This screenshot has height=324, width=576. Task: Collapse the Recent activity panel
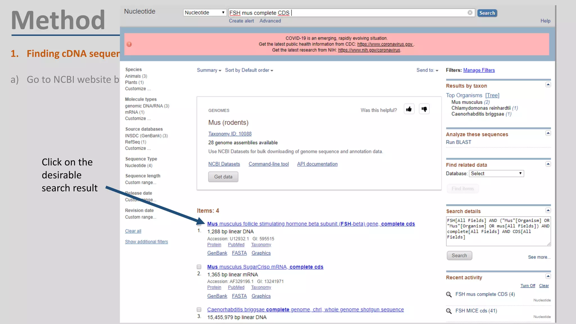point(548,276)
